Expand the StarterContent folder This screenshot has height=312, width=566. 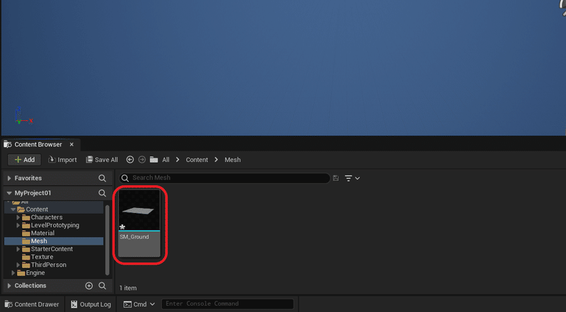point(18,249)
